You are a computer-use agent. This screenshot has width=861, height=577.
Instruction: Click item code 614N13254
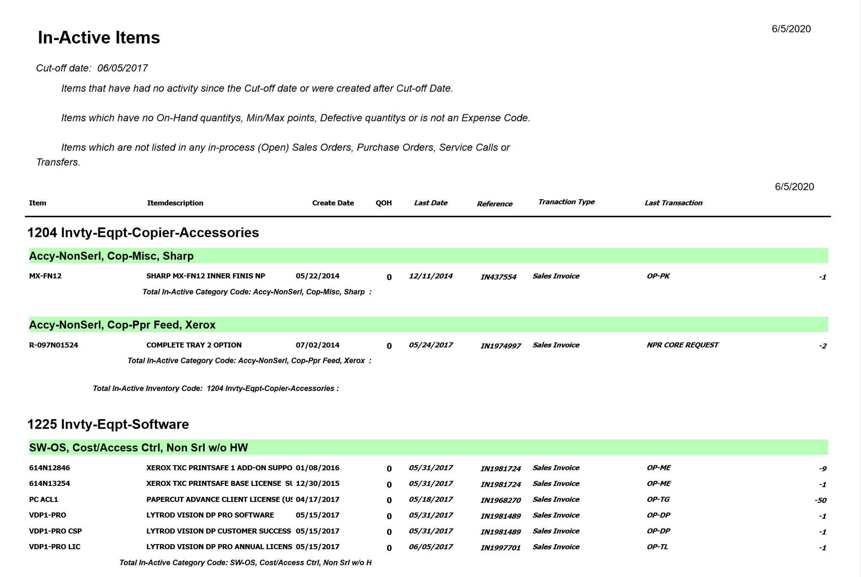(49, 483)
